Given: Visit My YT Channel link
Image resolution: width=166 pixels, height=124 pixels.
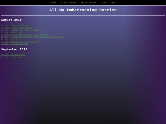Looking at the screenshot, I should 89,3.
